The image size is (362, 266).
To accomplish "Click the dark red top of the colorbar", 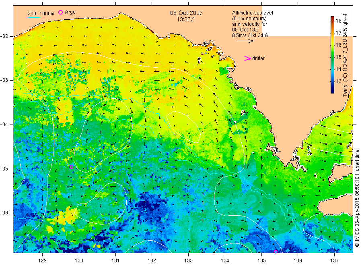I will [x=333, y=18].
